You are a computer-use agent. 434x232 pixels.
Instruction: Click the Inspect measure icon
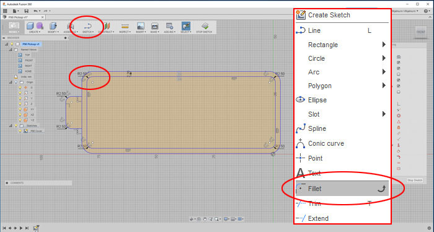click(125, 26)
